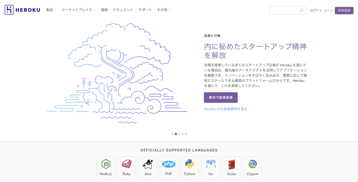This screenshot has width=358, height=182.
Task: Click the 無料で新規登録 button
Action: tap(221, 98)
